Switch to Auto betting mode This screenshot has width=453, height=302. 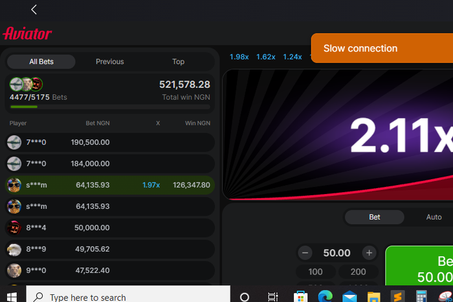(x=434, y=217)
